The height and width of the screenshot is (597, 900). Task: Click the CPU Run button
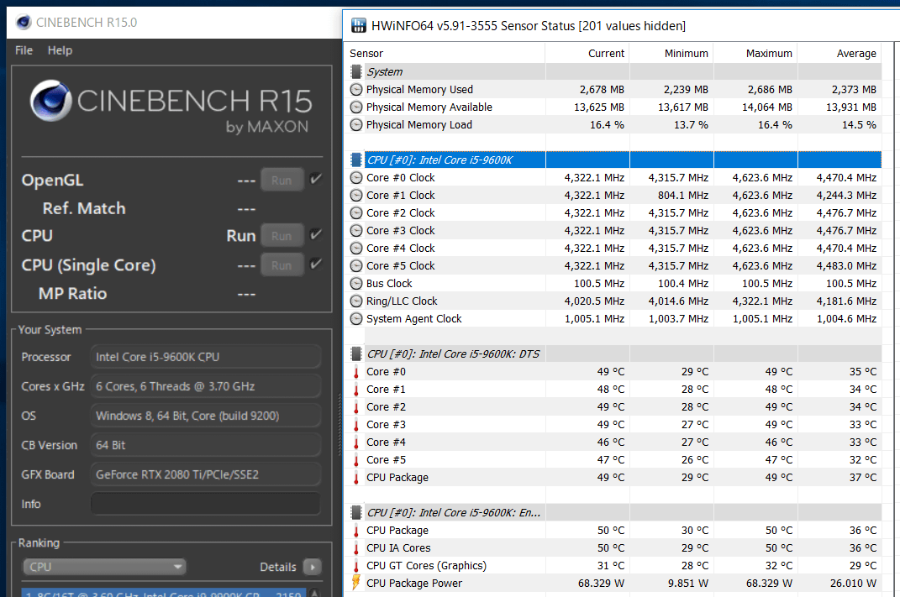(282, 236)
